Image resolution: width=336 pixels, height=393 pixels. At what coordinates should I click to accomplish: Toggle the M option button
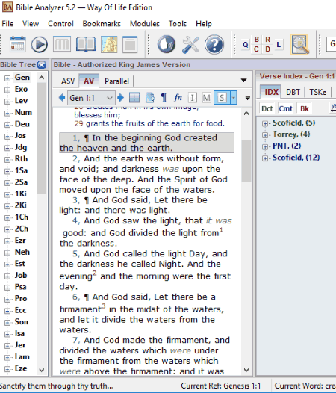[207, 97]
